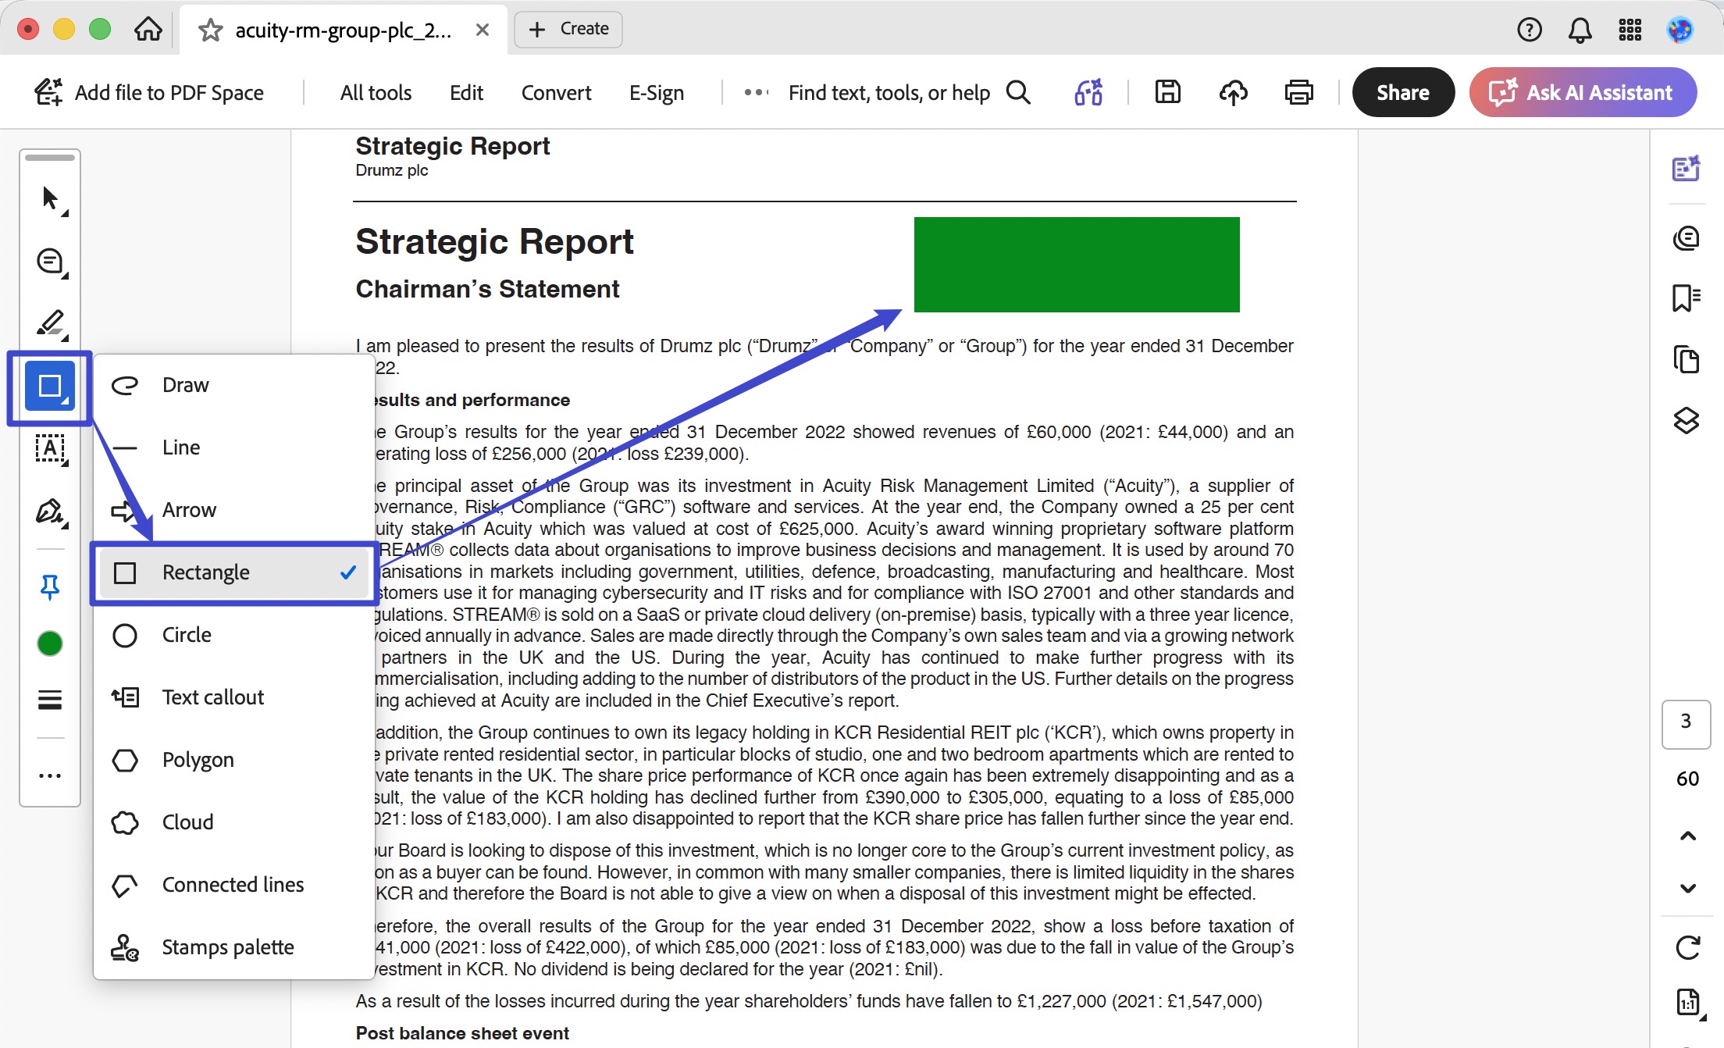Click the Create button

(568, 29)
